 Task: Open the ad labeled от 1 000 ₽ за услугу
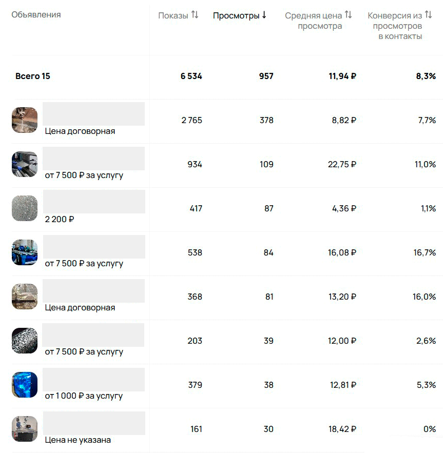pos(84,396)
